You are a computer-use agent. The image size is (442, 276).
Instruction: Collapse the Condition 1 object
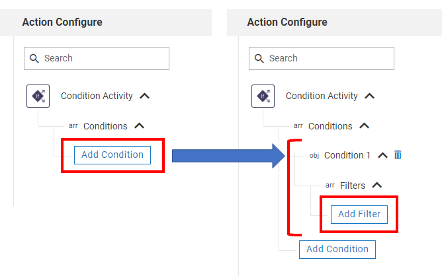(382, 156)
